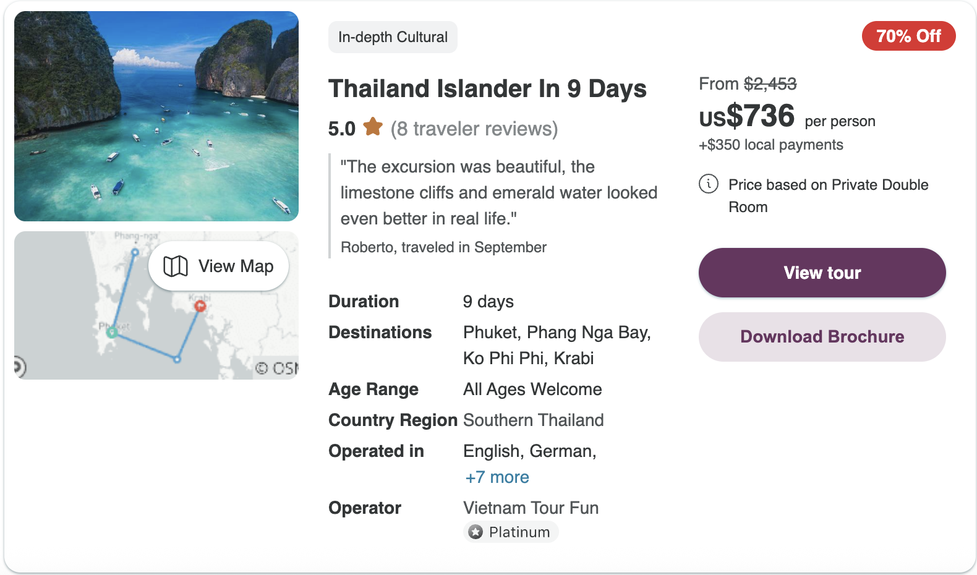The height and width of the screenshot is (575, 977).
Task: Open the '8 traveler reviews' link
Action: tap(474, 129)
